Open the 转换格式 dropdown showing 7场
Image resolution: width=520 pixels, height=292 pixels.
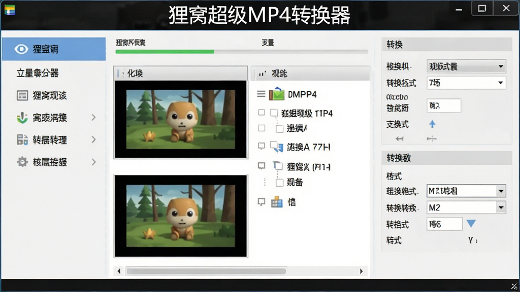(466, 83)
